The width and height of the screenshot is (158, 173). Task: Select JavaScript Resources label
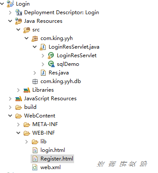50,99
